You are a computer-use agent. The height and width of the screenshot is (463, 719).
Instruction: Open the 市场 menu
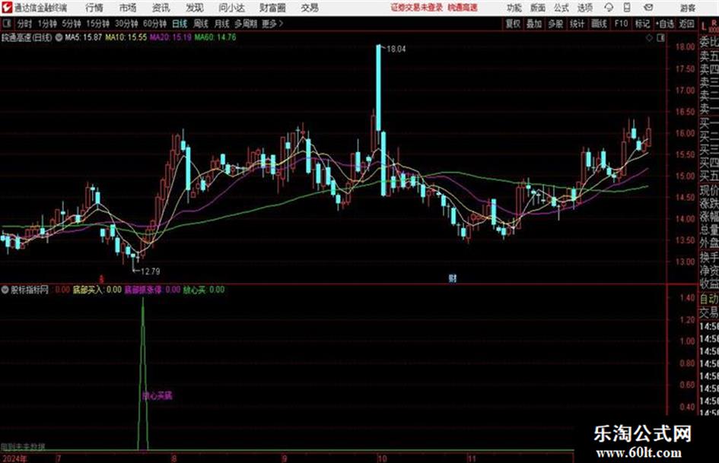(128, 8)
